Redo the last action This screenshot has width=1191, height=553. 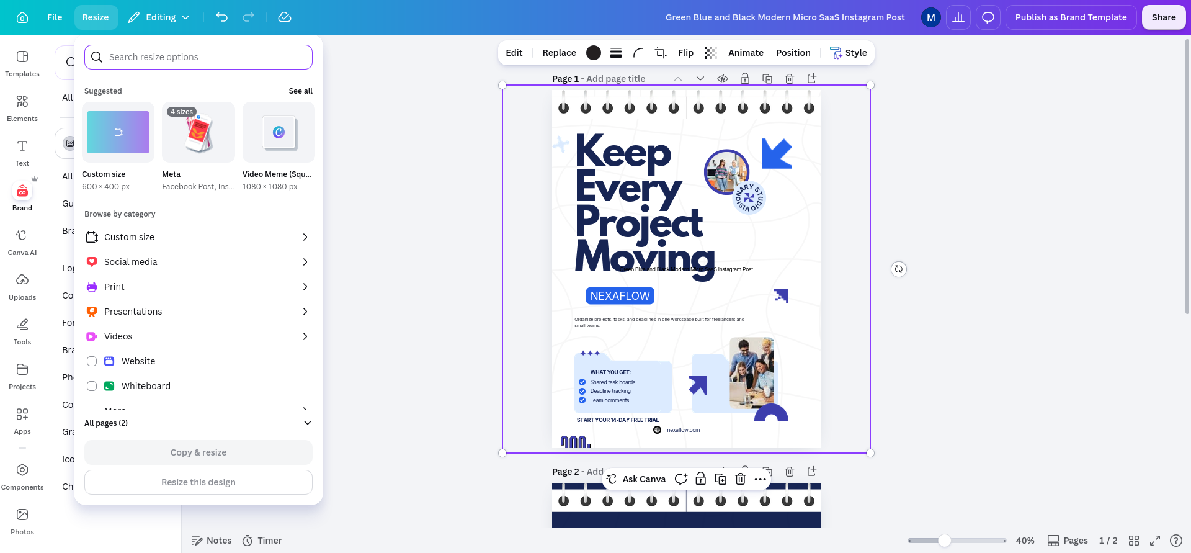coord(248,17)
